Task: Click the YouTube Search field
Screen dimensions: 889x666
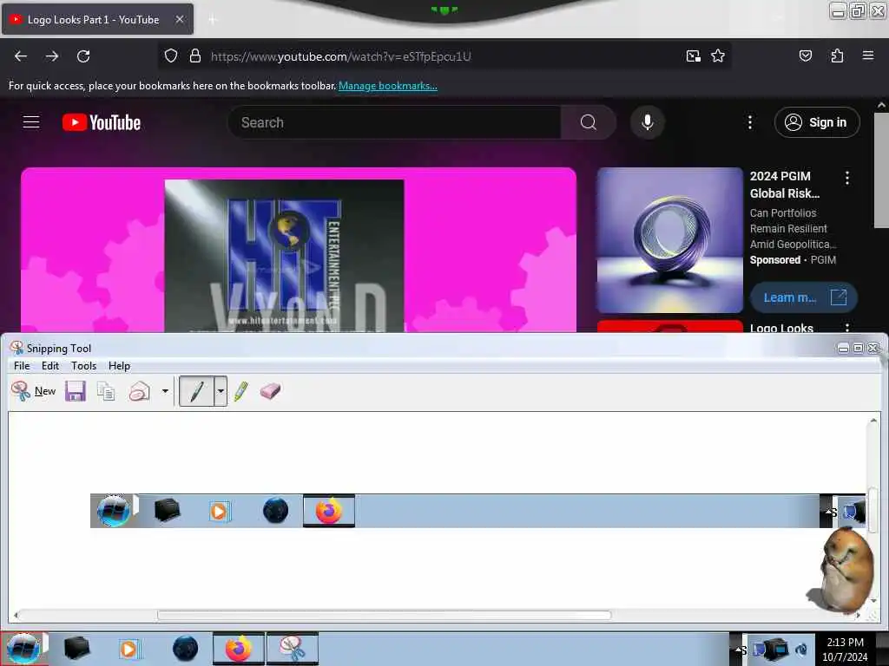Action: pos(395,122)
